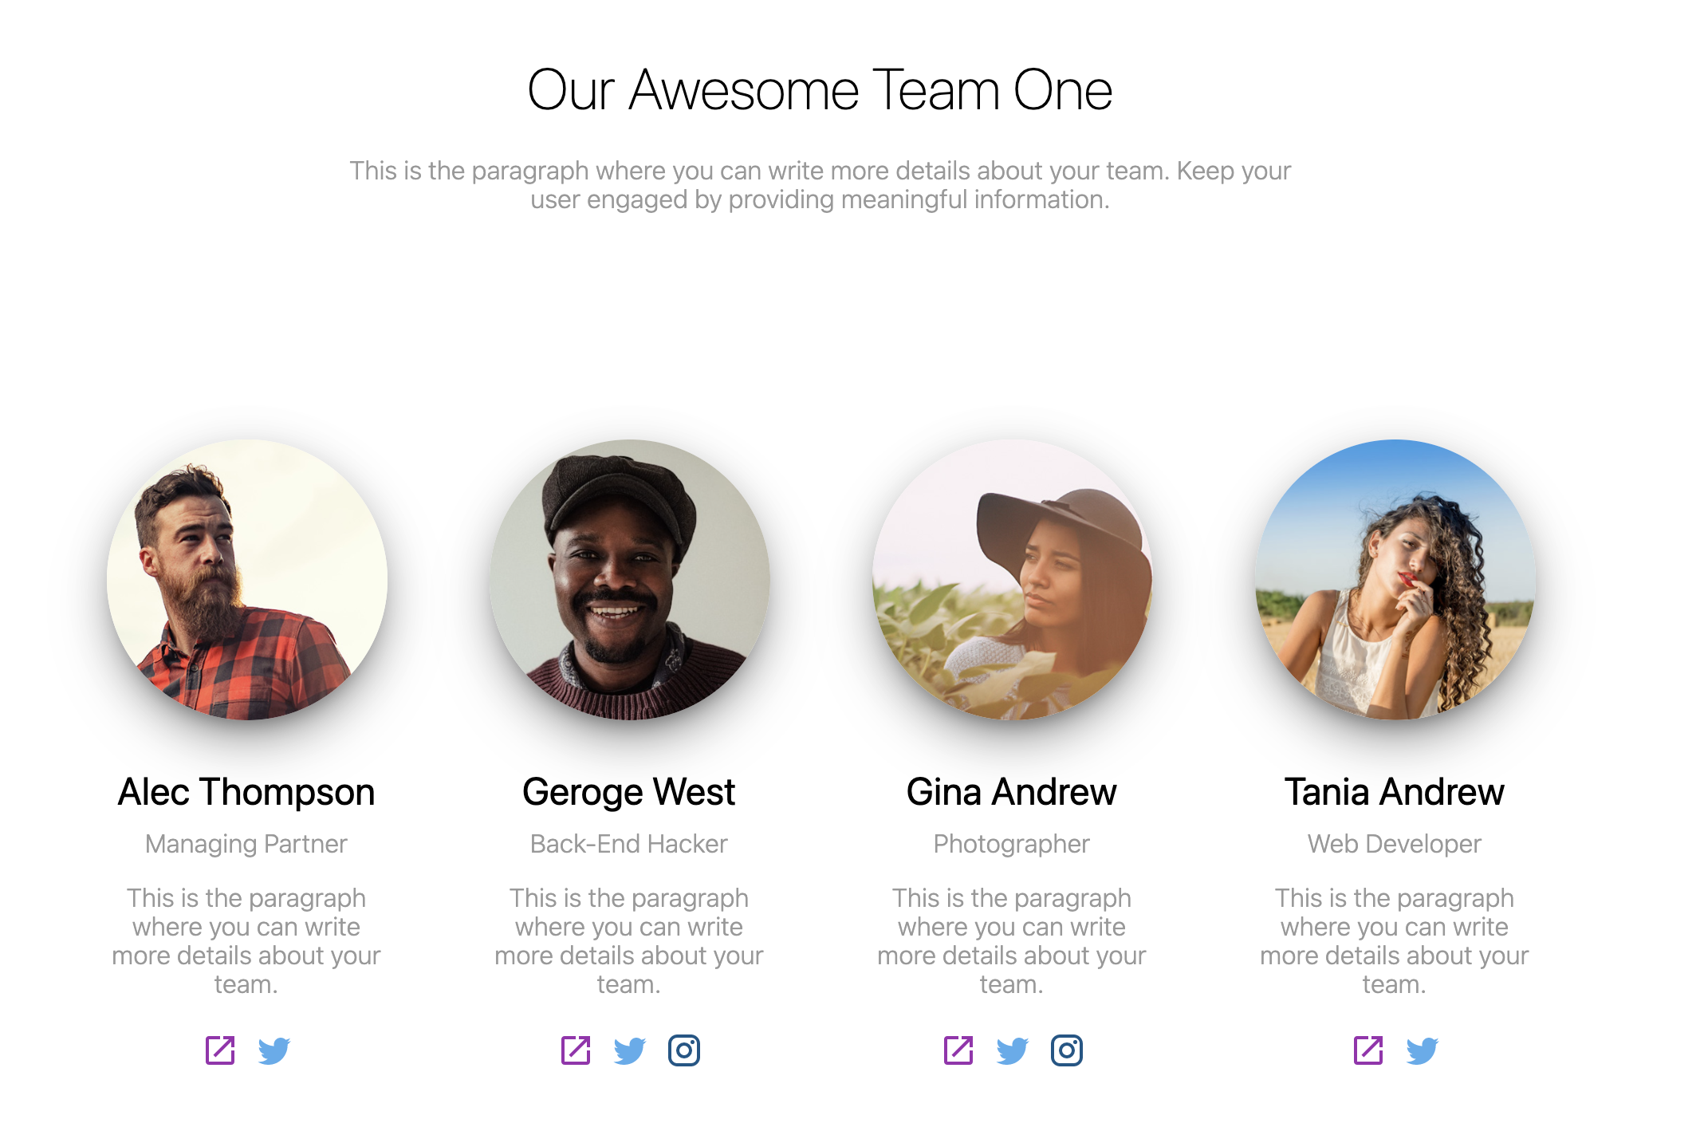Open Geroge West's Instagram icon

tap(684, 1050)
